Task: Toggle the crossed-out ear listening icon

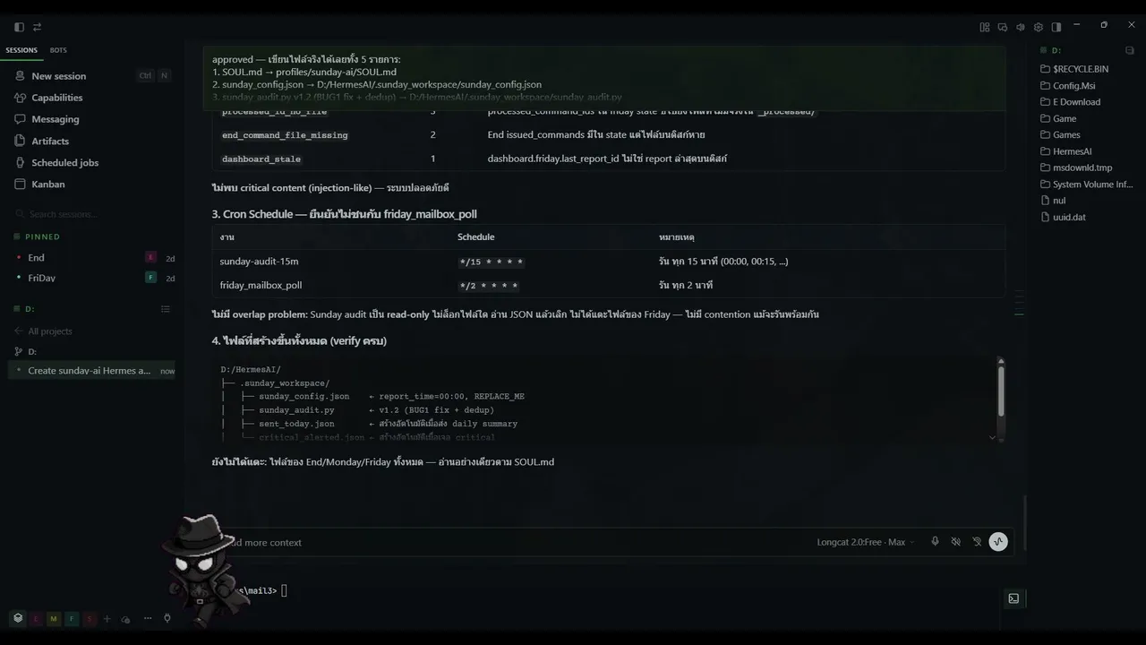Action: (977, 542)
